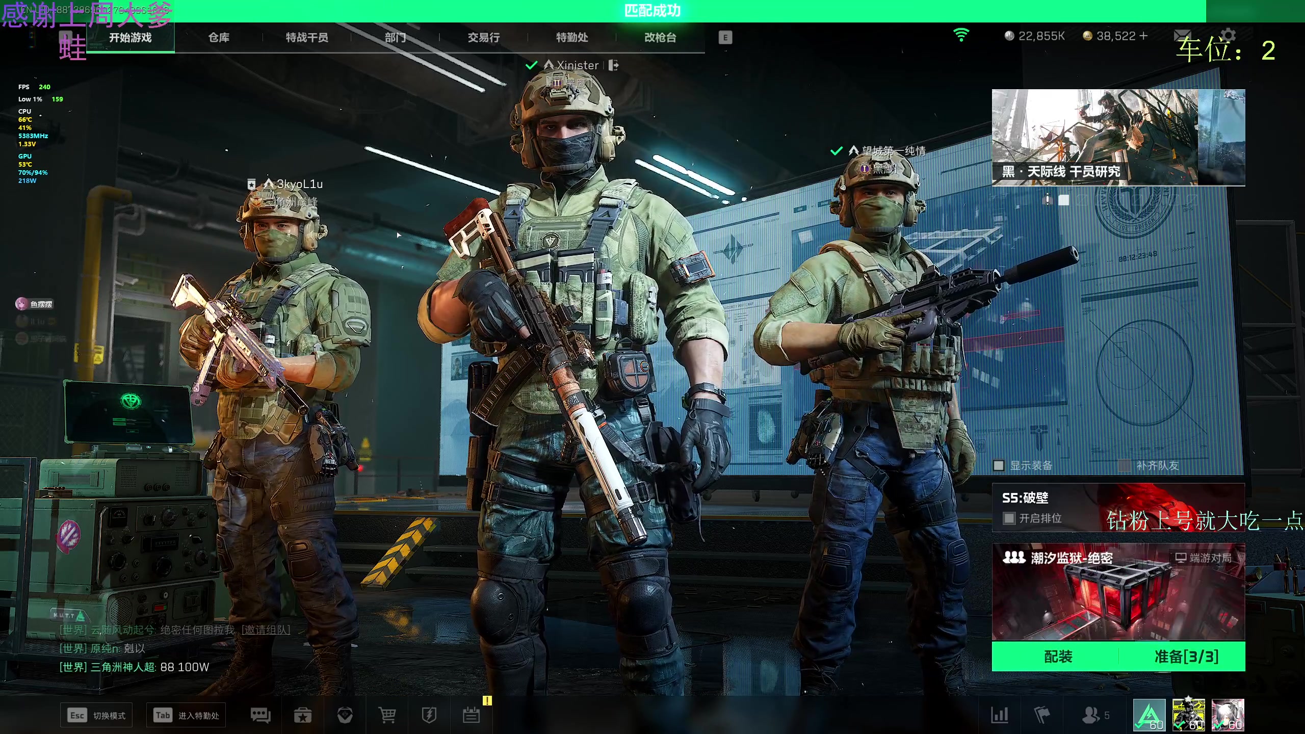1305x734 pixels.
Task: Click the leave squad icon beside Xinister
Action: point(613,65)
